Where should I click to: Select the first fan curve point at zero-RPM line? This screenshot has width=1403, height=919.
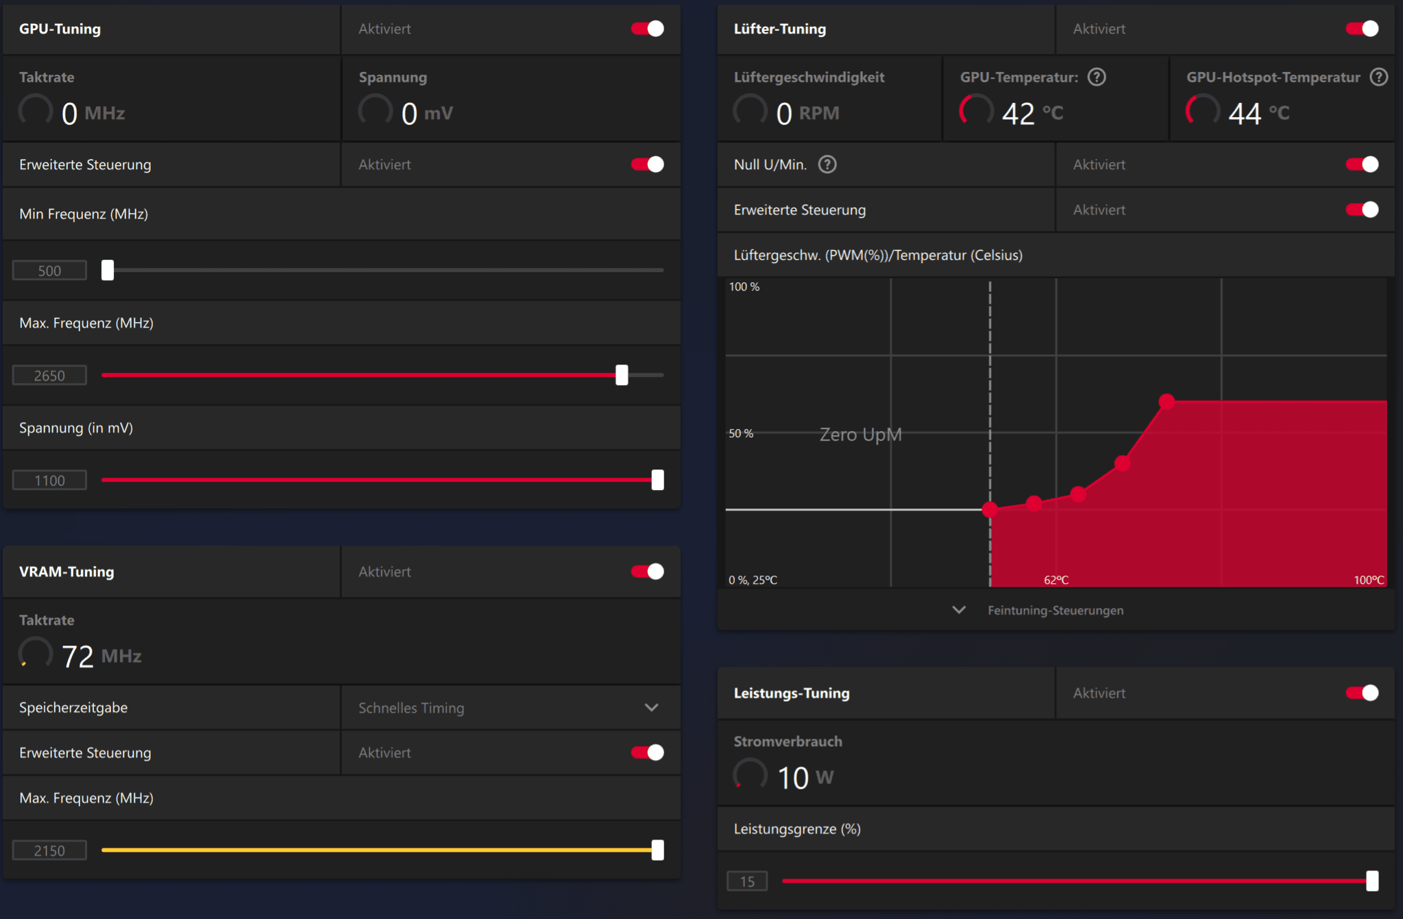pos(990,509)
